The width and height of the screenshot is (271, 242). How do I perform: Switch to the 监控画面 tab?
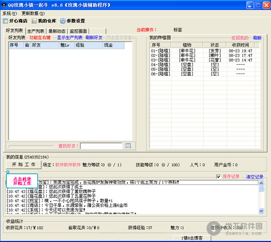(x=78, y=31)
